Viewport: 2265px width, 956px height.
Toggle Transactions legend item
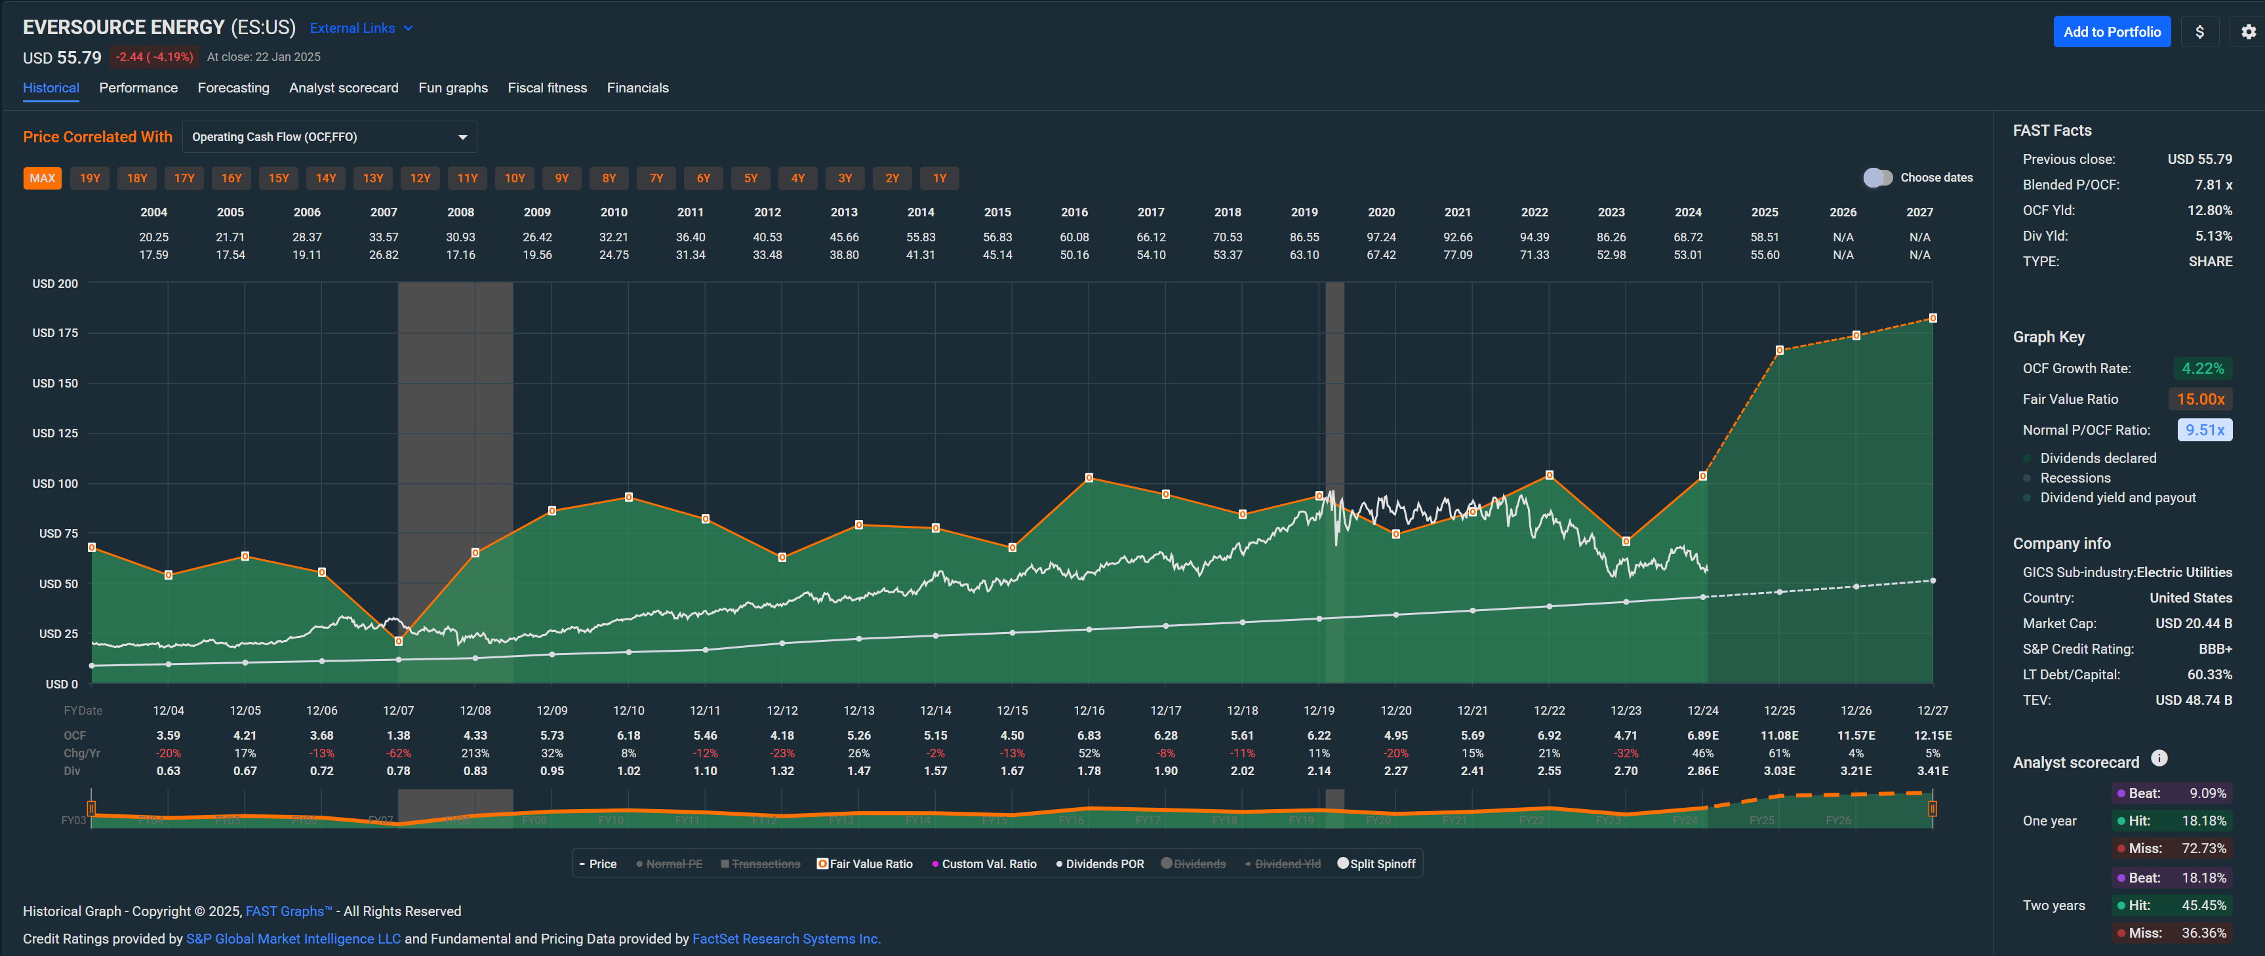tap(759, 864)
